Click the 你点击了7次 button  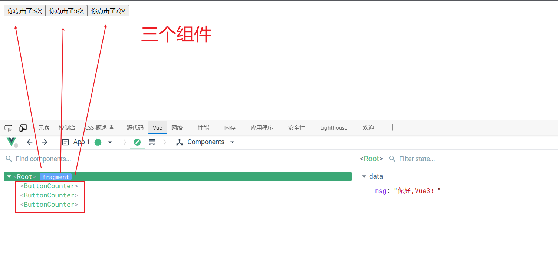click(108, 10)
